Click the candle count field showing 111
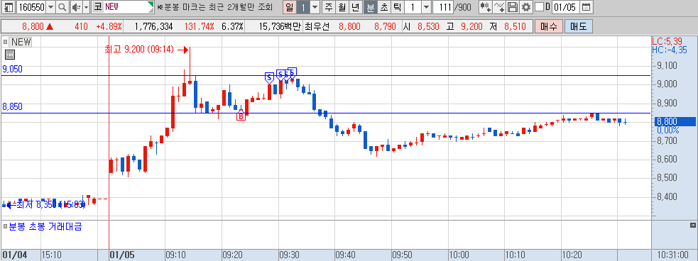 [443, 7]
